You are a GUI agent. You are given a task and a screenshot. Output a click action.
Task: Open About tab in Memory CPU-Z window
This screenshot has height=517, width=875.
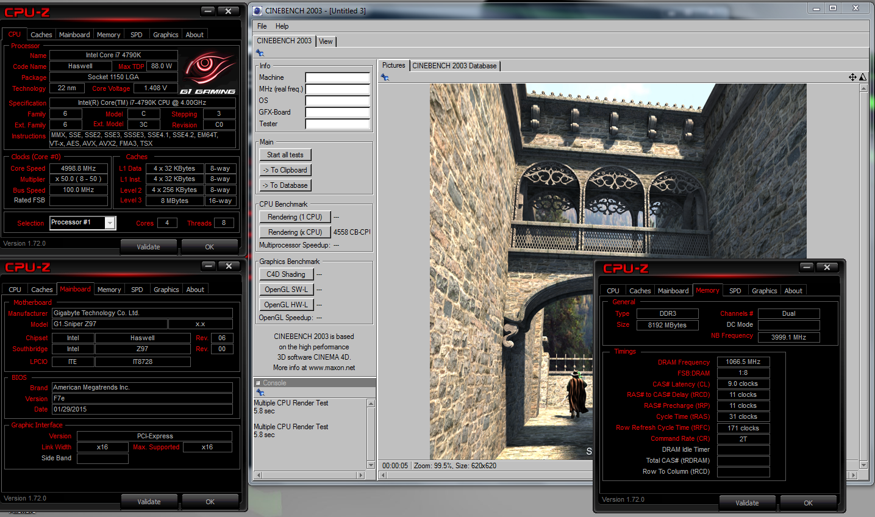[x=793, y=291]
